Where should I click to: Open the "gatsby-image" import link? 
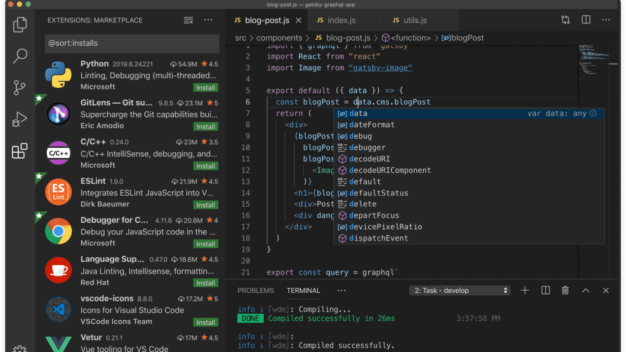click(380, 68)
